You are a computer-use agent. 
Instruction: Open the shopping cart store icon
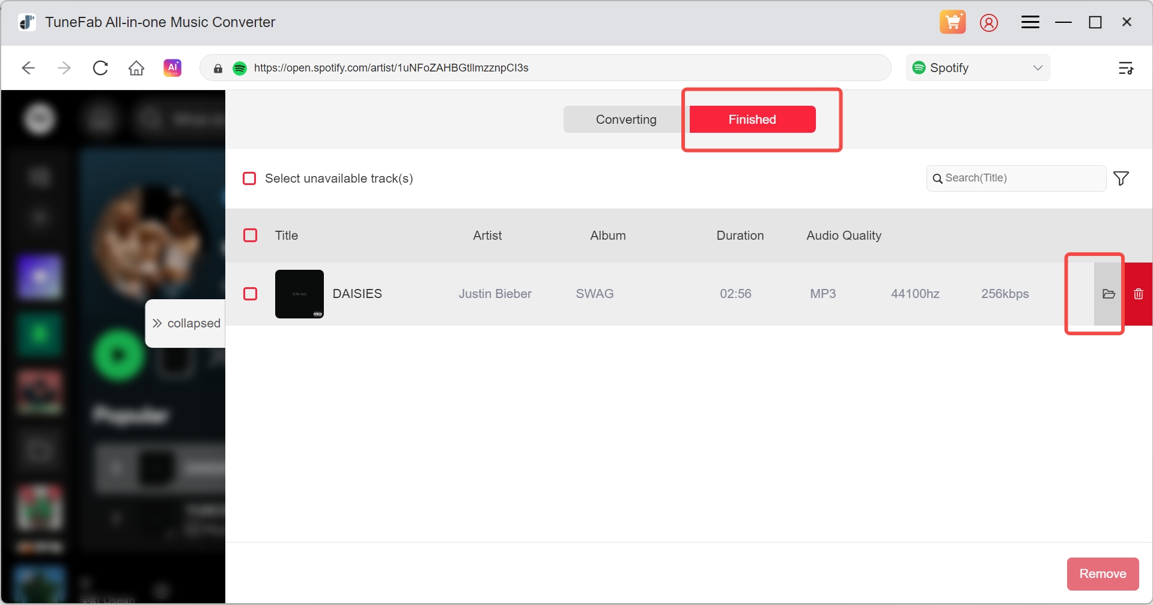952,22
